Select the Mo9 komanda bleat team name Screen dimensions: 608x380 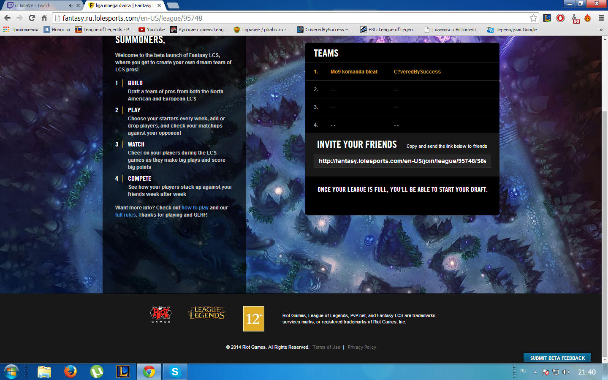pos(354,72)
